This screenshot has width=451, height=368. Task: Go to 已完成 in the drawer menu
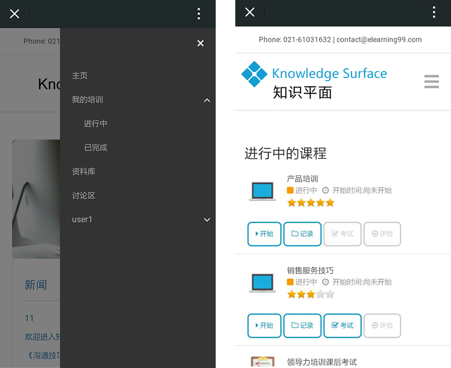(x=95, y=148)
